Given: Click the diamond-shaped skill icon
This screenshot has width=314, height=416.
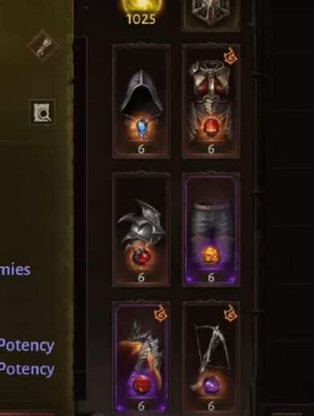Looking at the screenshot, I should [43, 46].
